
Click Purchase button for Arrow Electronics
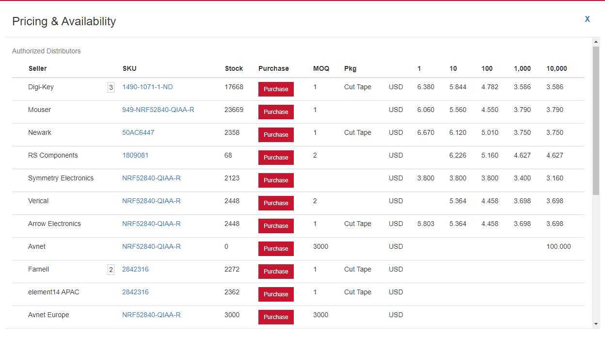pyautogui.click(x=276, y=226)
